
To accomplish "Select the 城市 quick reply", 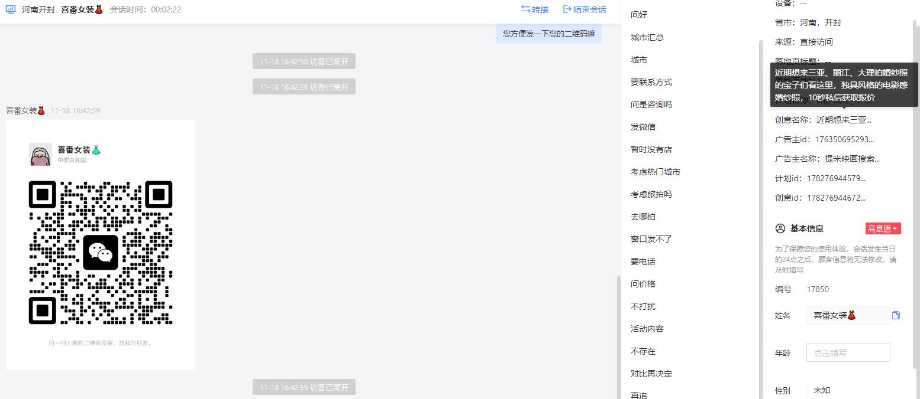I will (639, 60).
